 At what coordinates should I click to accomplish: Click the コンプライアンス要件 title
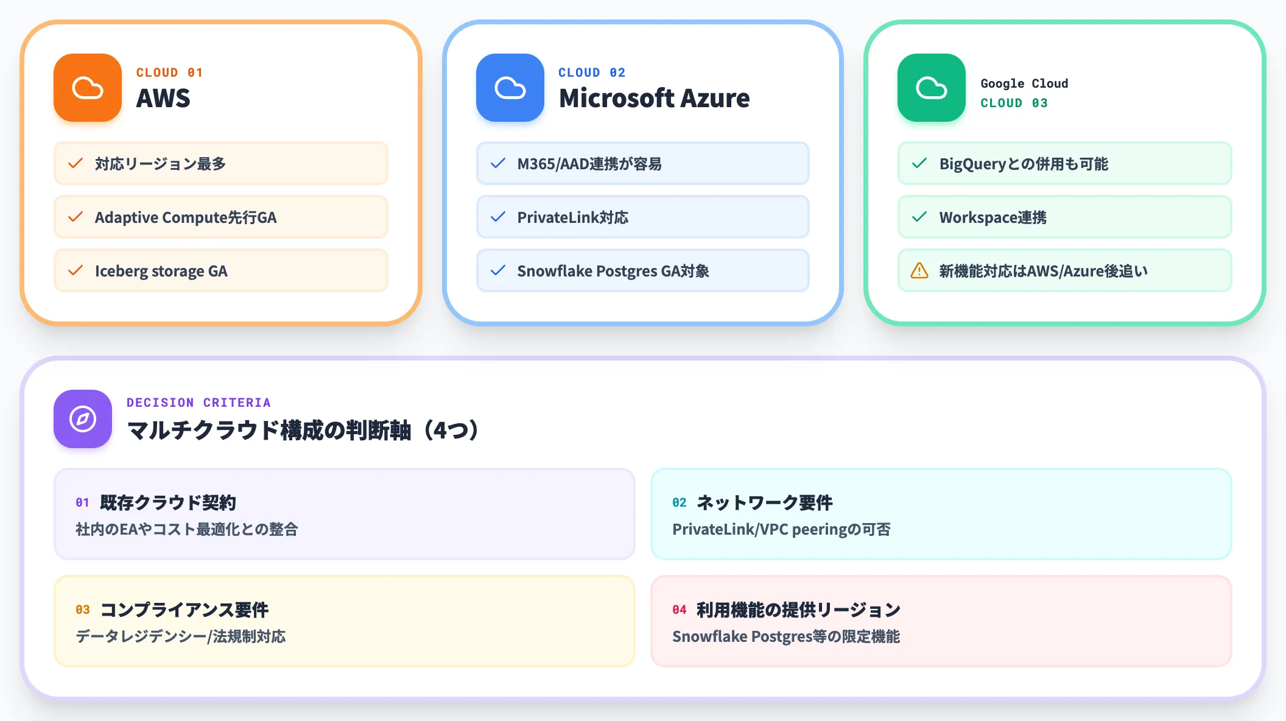coord(184,610)
